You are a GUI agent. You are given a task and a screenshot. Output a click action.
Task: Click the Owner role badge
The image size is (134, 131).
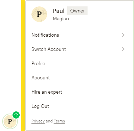click(x=77, y=11)
